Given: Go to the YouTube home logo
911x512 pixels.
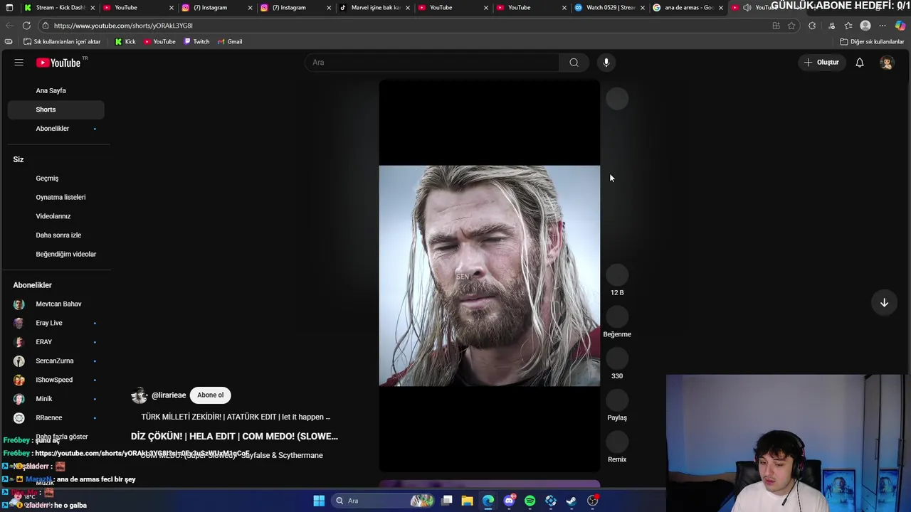Looking at the screenshot, I should [58, 63].
